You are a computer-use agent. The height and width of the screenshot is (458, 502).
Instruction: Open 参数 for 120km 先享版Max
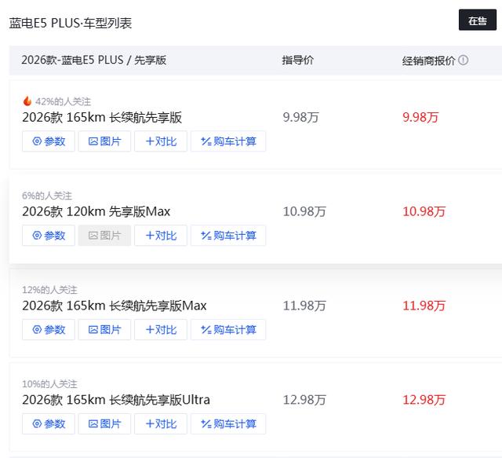tap(49, 236)
